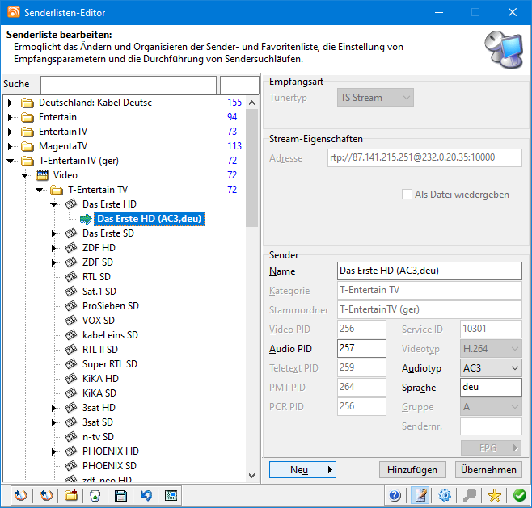Click the yellow favorites star icon

tap(495, 495)
